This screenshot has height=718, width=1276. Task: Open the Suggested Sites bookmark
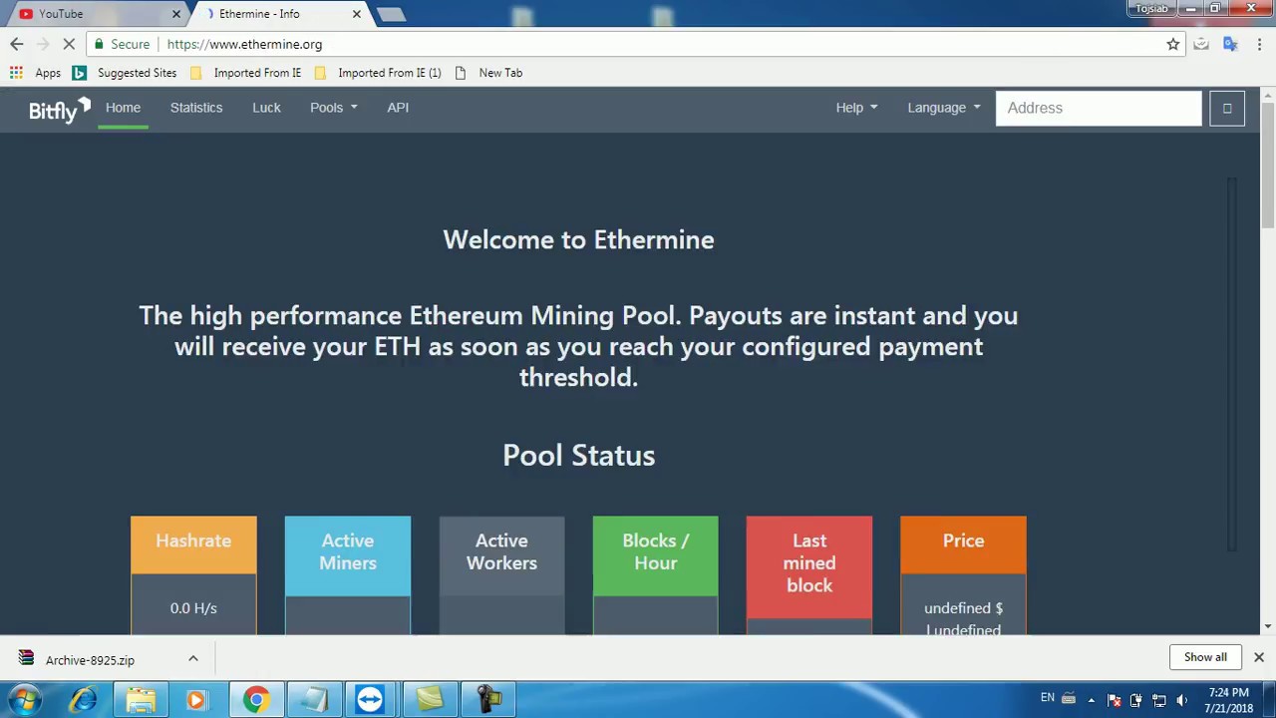pos(125,73)
